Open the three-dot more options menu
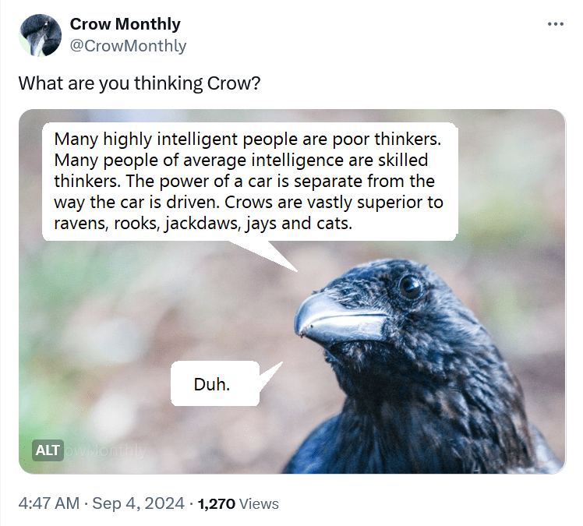The image size is (583, 526). [555, 24]
